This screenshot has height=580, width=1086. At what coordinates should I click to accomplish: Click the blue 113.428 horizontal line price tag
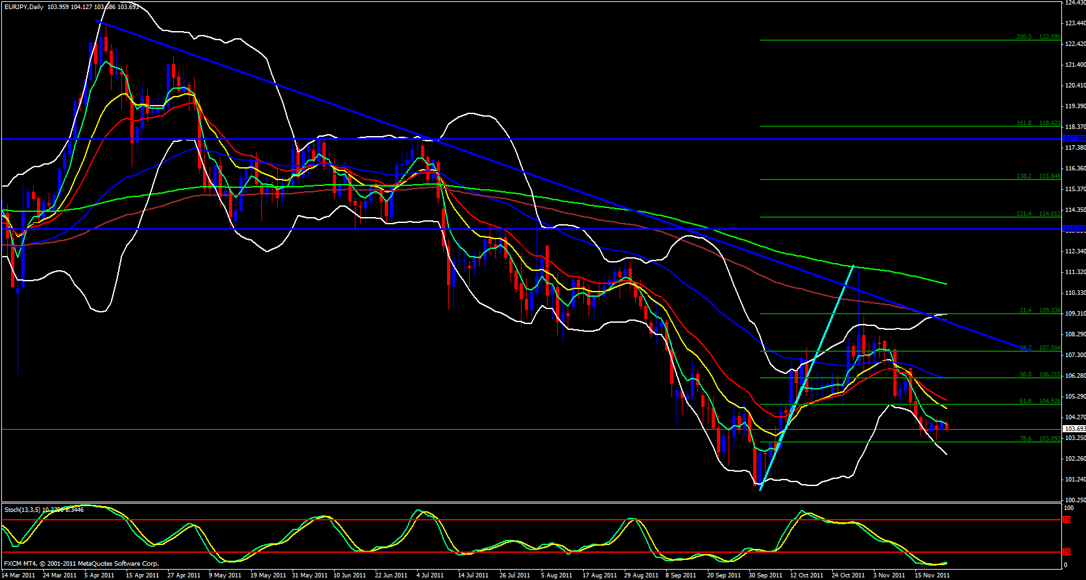coord(1074,229)
